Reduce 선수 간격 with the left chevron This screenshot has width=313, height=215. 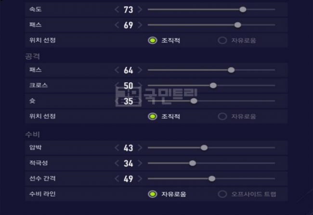click(x=117, y=179)
